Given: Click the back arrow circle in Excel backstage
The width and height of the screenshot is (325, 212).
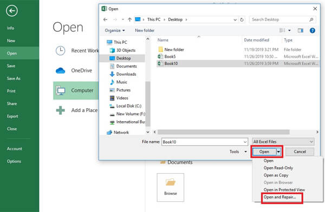Looking at the screenshot, I should click(11, 11).
